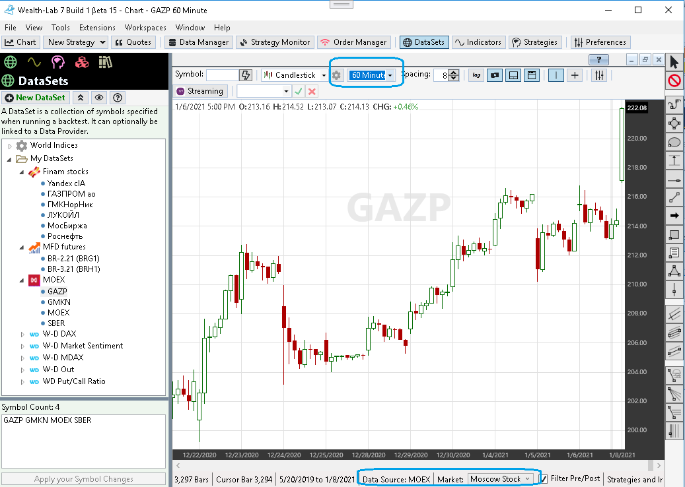Collapse the Finam stocks dataset node
This screenshot has height=487, width=685.
point(22,172)
